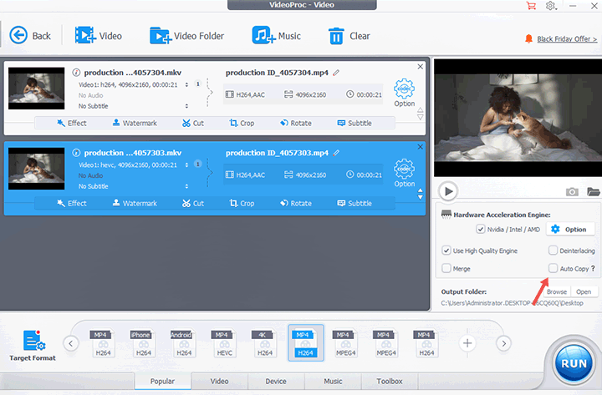Open Effect for production ...4057303.mkv
This screenshot has height=395, width=602.
(x=72, y=203)
